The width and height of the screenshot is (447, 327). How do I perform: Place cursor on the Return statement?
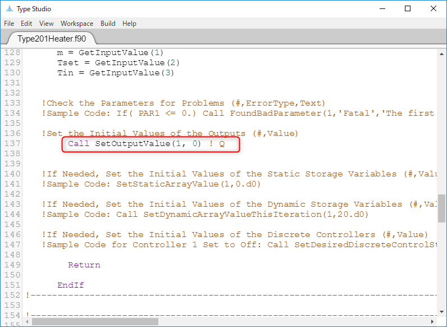[x=84, y=265]
